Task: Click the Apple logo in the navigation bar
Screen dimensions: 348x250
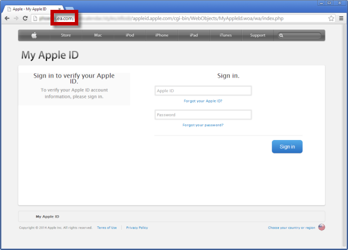Action: 34,35
